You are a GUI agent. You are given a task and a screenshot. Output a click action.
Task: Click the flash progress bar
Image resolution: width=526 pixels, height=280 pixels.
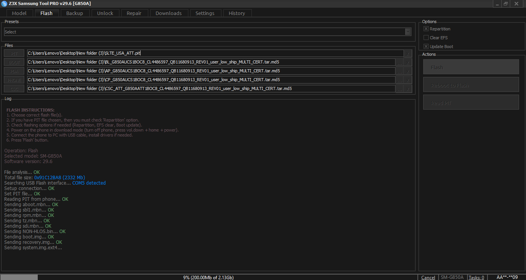click(208, 277)
